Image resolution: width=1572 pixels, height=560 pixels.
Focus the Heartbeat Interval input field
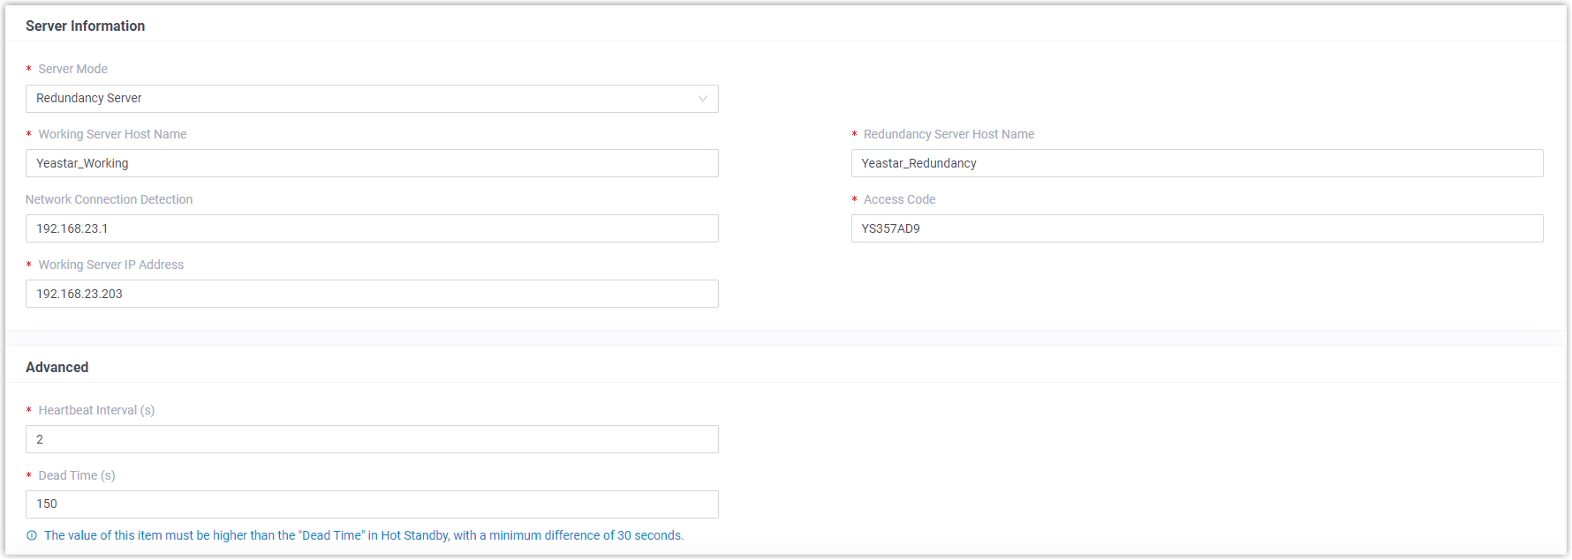click(x=371, y=439)
